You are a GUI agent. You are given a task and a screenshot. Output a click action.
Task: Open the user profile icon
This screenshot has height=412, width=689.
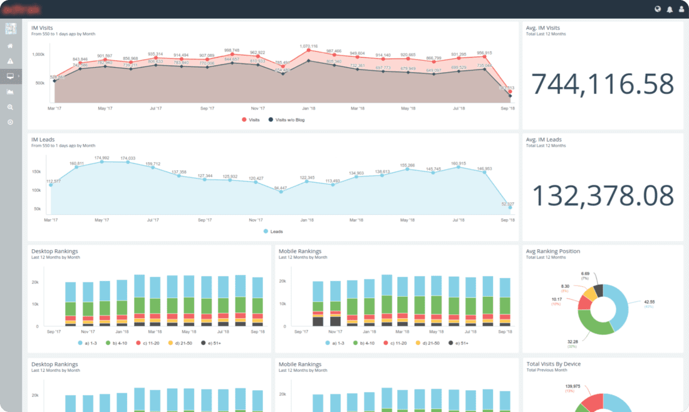point(681,9)
